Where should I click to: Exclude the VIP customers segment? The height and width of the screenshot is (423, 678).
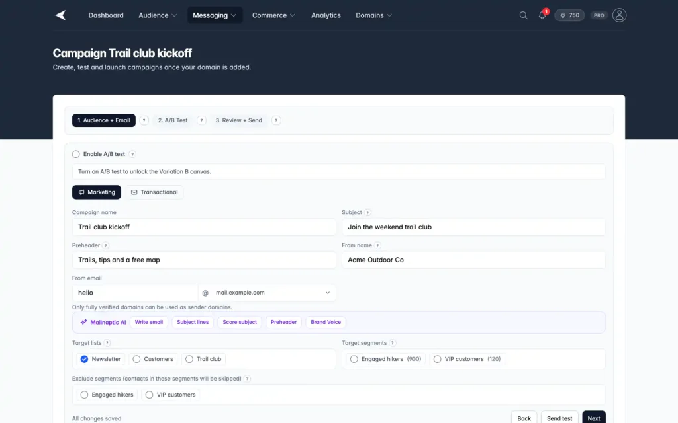tap(149, 395)
